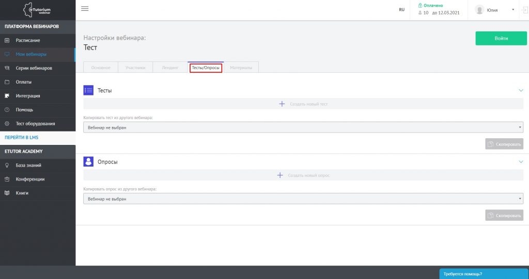Collapse the Тесты section chevron

[x=521, y=90]
